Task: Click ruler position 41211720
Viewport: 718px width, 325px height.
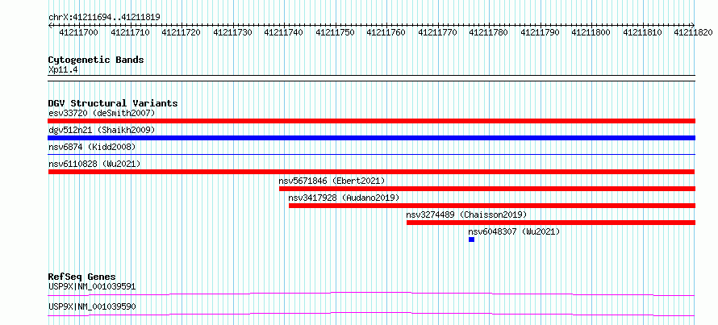Action: point(182,32)
